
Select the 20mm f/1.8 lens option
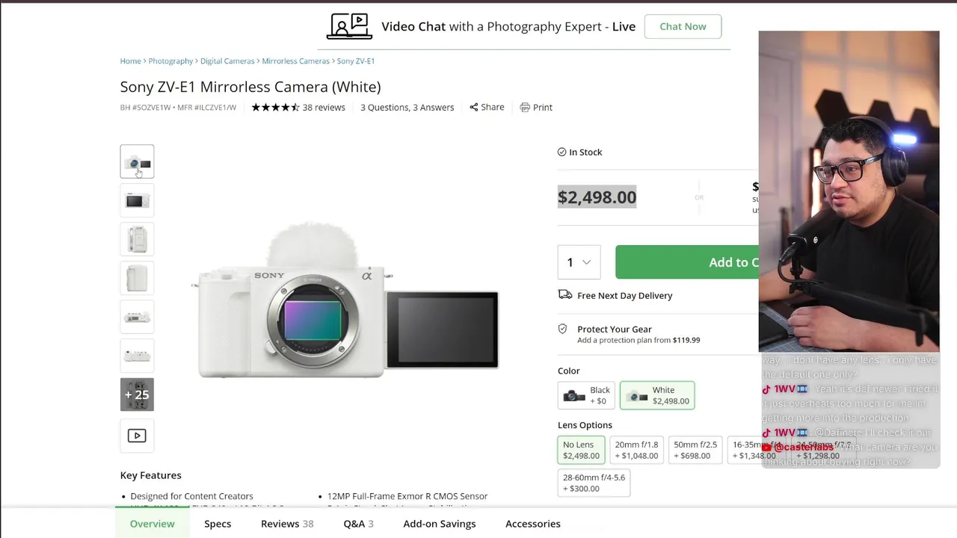click(x=636, y=450)
